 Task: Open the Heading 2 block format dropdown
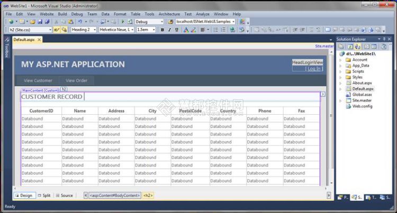(x=84, y=30)
